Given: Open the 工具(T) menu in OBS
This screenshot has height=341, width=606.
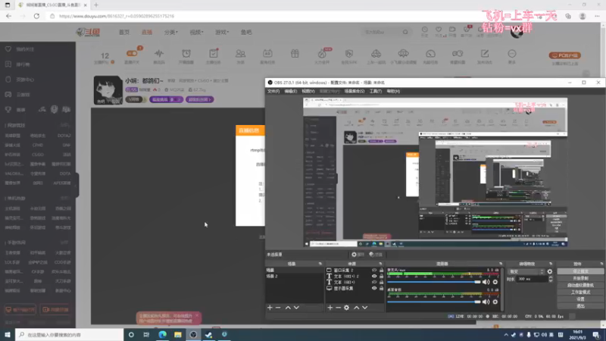Looking at the screenshot, I should click(x=375, y=91).
